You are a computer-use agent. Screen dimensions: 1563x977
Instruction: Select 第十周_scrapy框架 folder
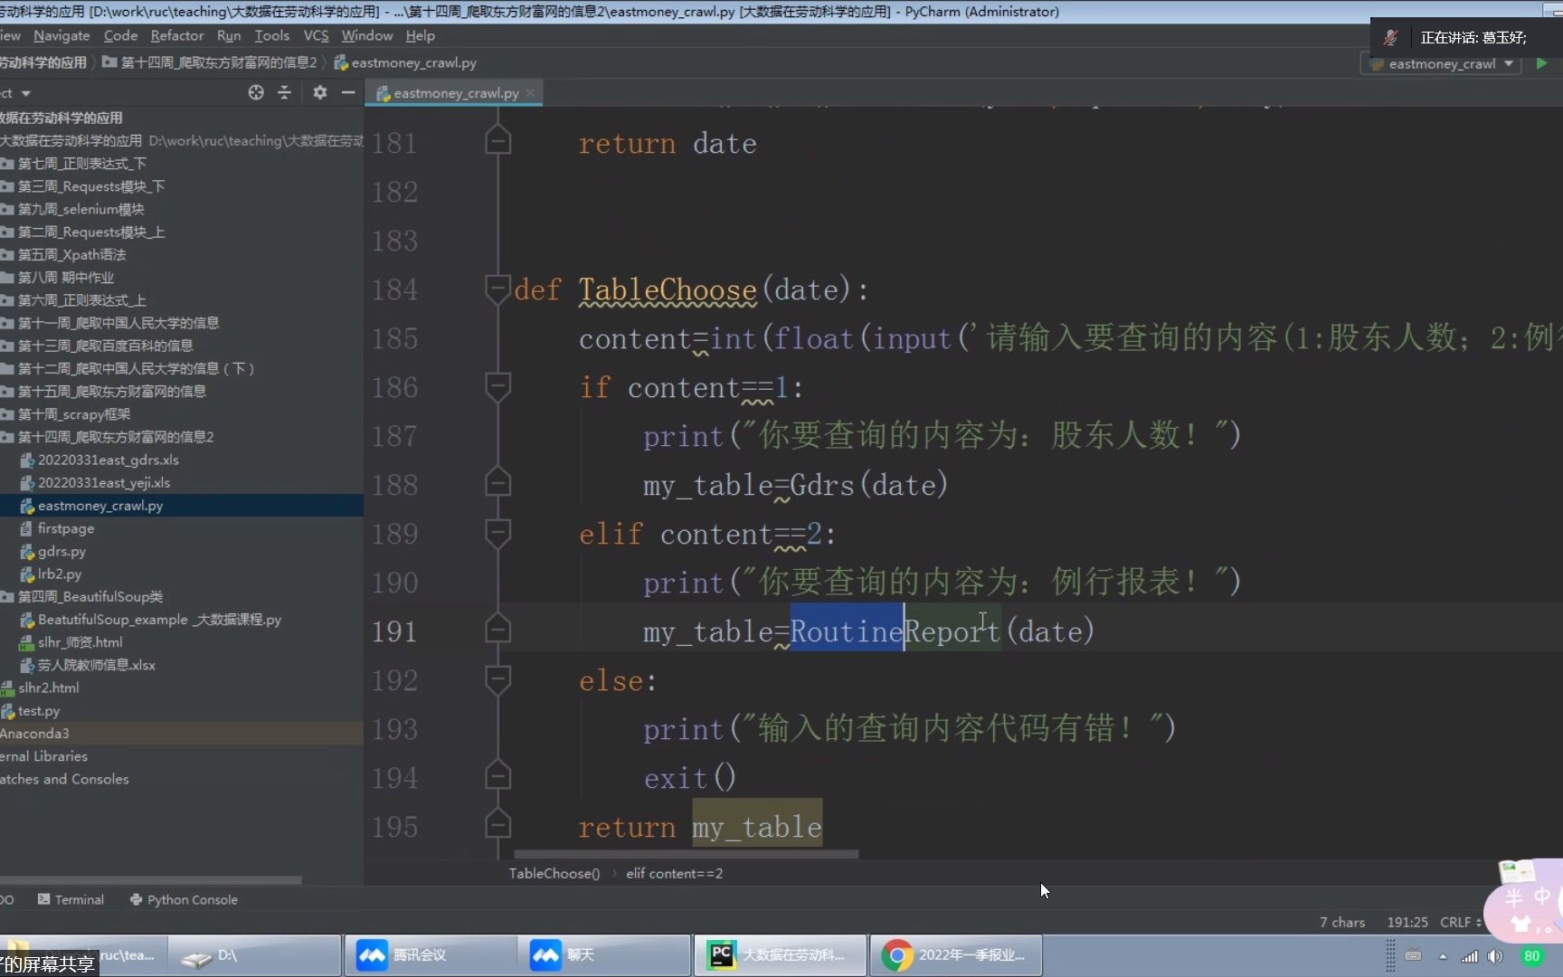click(73, 414)
